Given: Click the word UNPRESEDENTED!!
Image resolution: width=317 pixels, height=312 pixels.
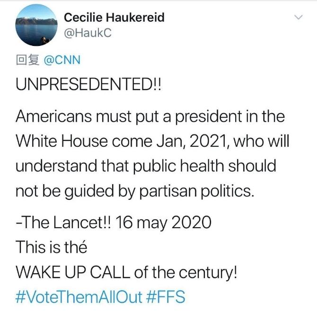Looking at the screenshot, I should (x=88, y=88).
